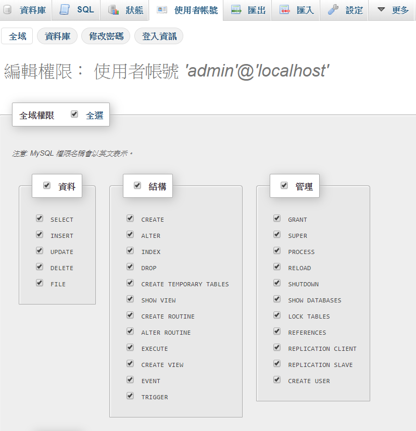Click the export icon
The height and width of the screenshot is (431, 416).
[236, 10]
